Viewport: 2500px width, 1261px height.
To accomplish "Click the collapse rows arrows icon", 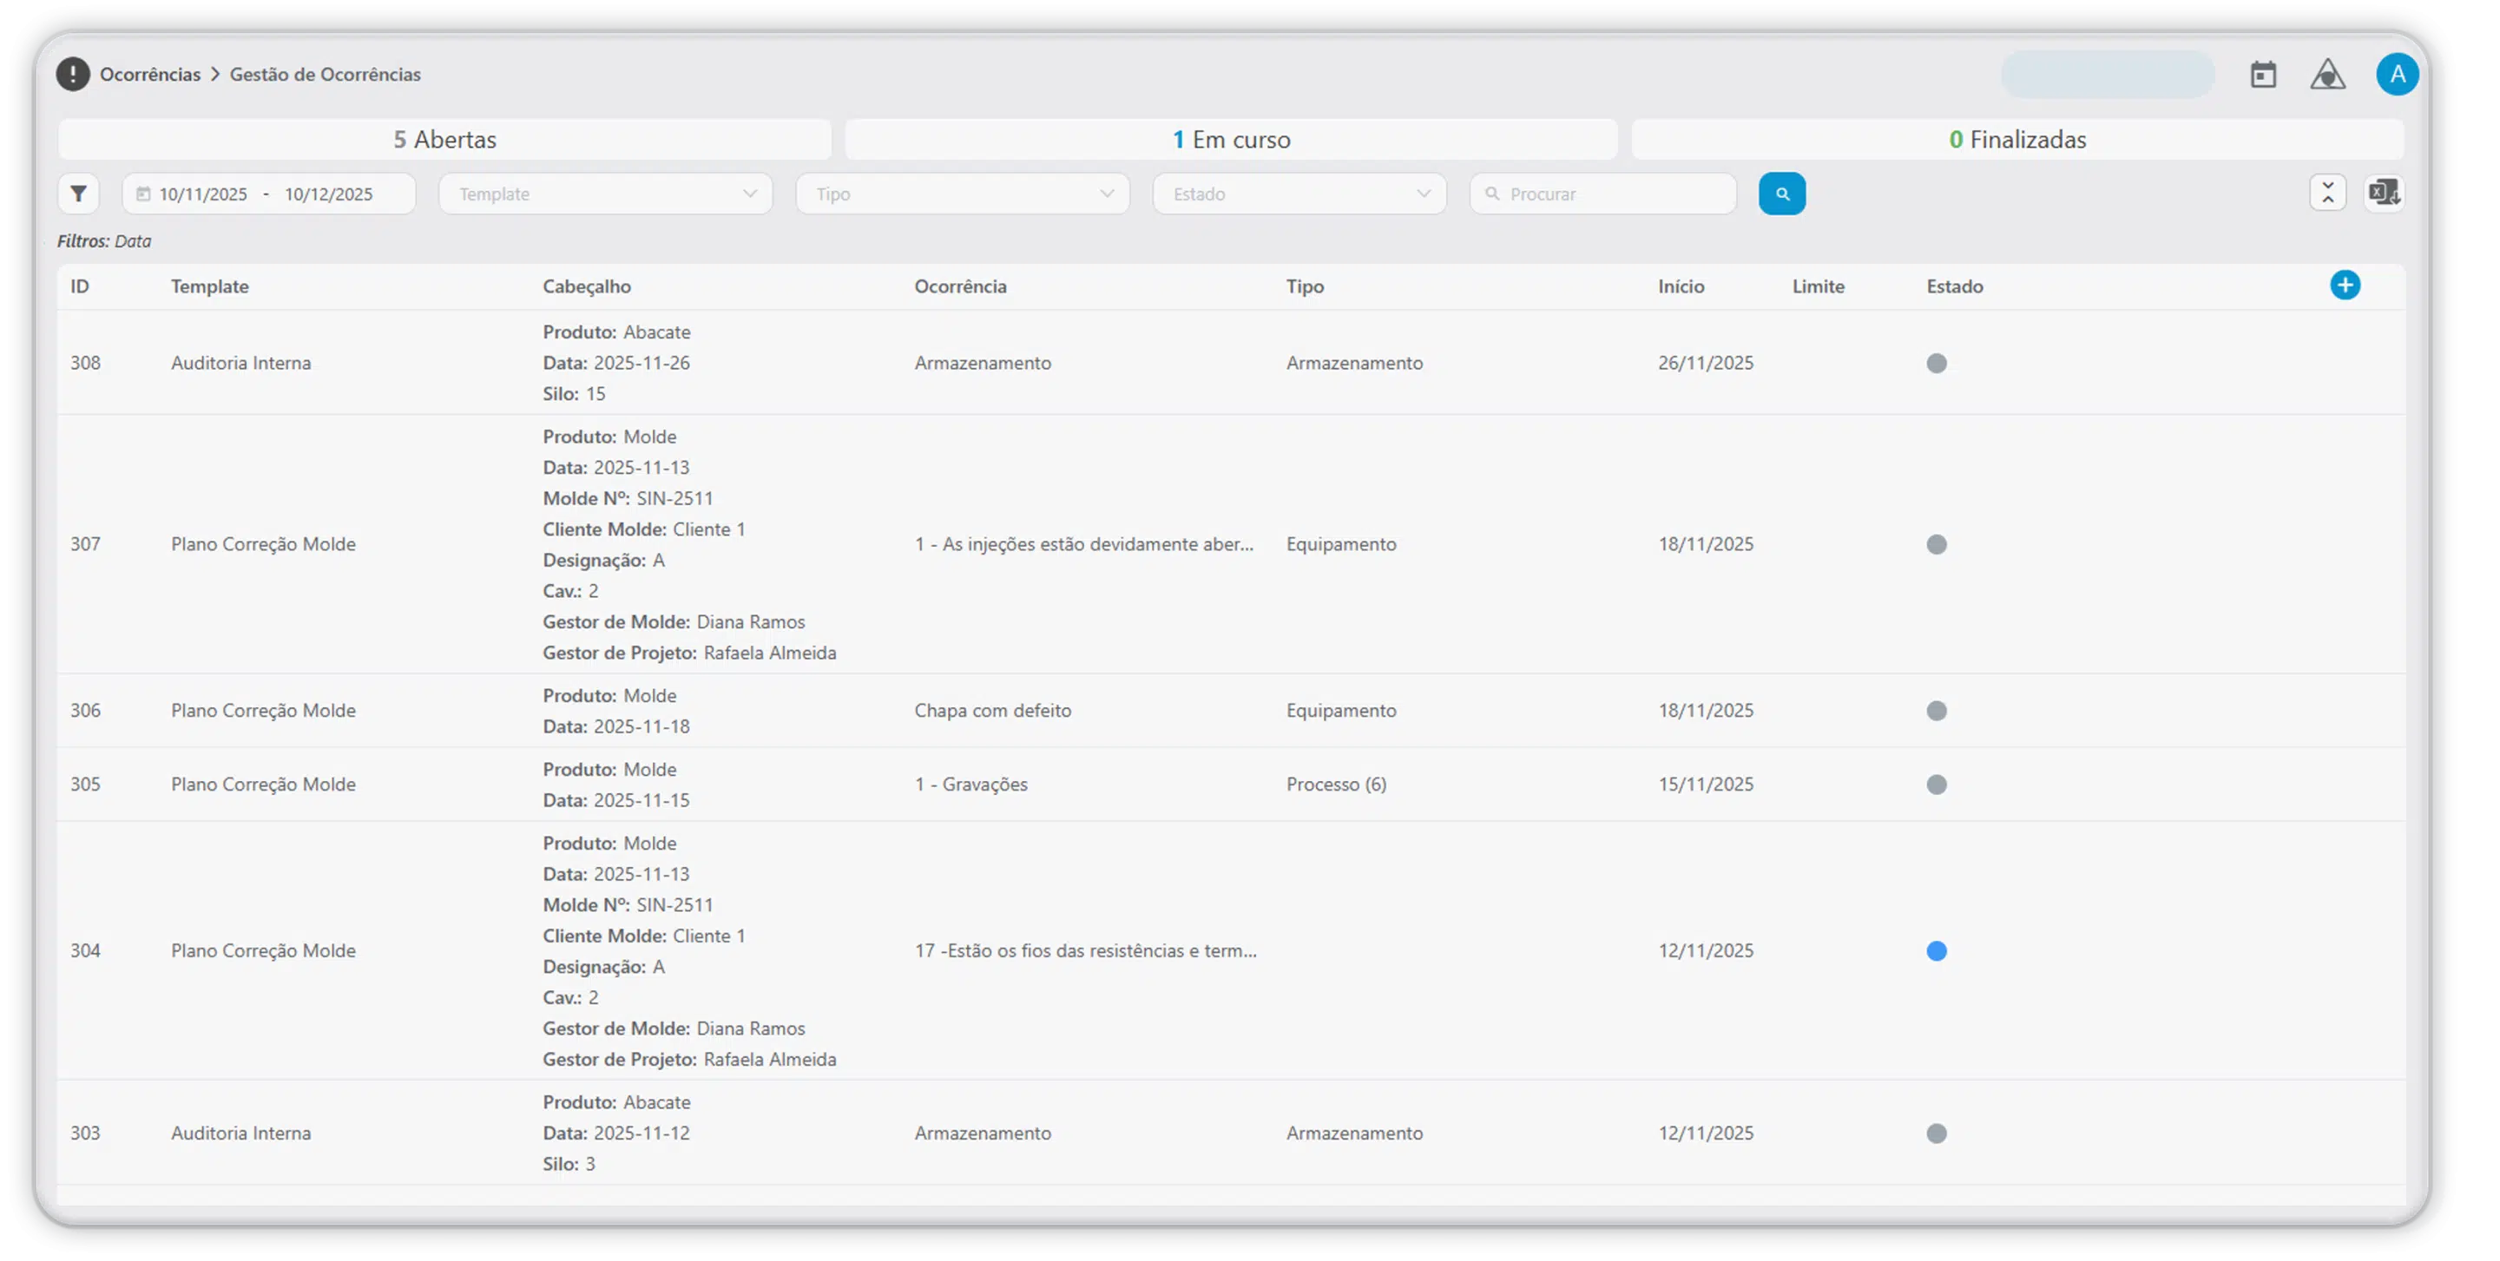I will (2327, 193).
